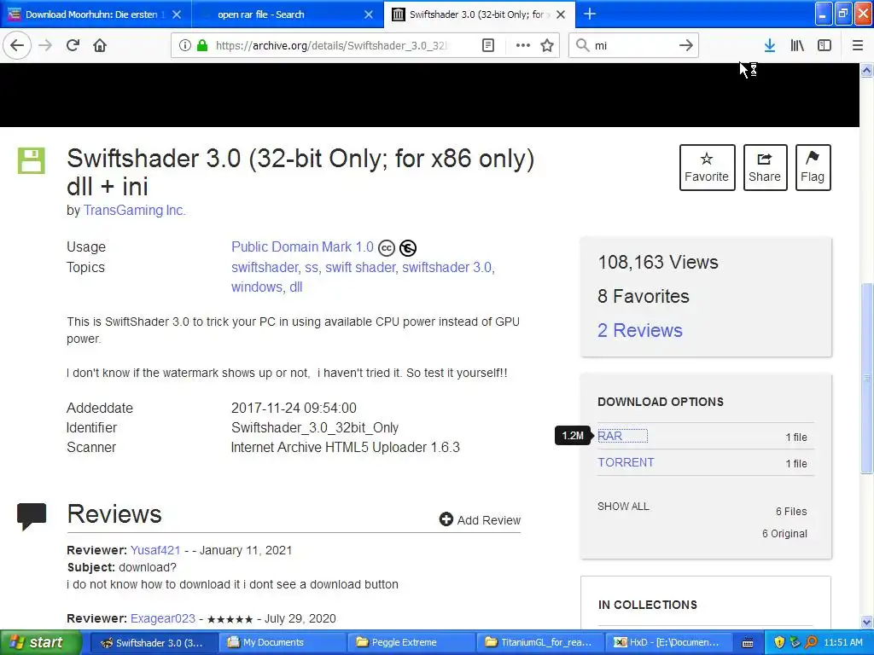Open the swiftshader 3.0 topic link

pos(447,267)
